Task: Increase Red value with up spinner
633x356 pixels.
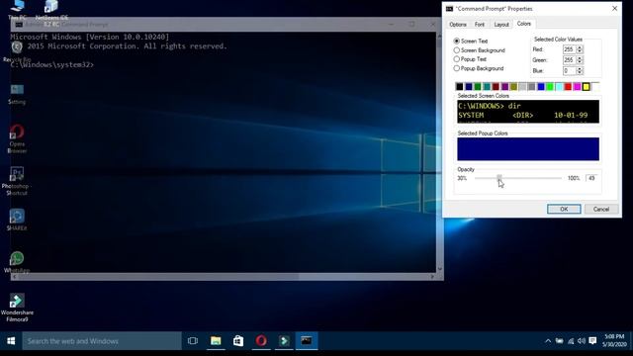Action: (x=580, y=47)
